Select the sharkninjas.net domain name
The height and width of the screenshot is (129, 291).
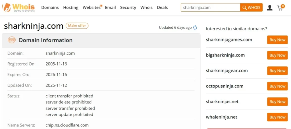[x=222, y=101]
